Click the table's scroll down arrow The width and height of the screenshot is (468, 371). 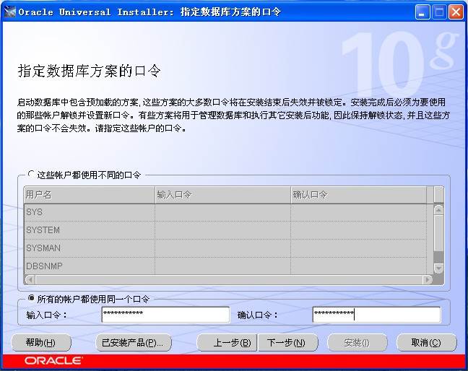click(438, 268)
